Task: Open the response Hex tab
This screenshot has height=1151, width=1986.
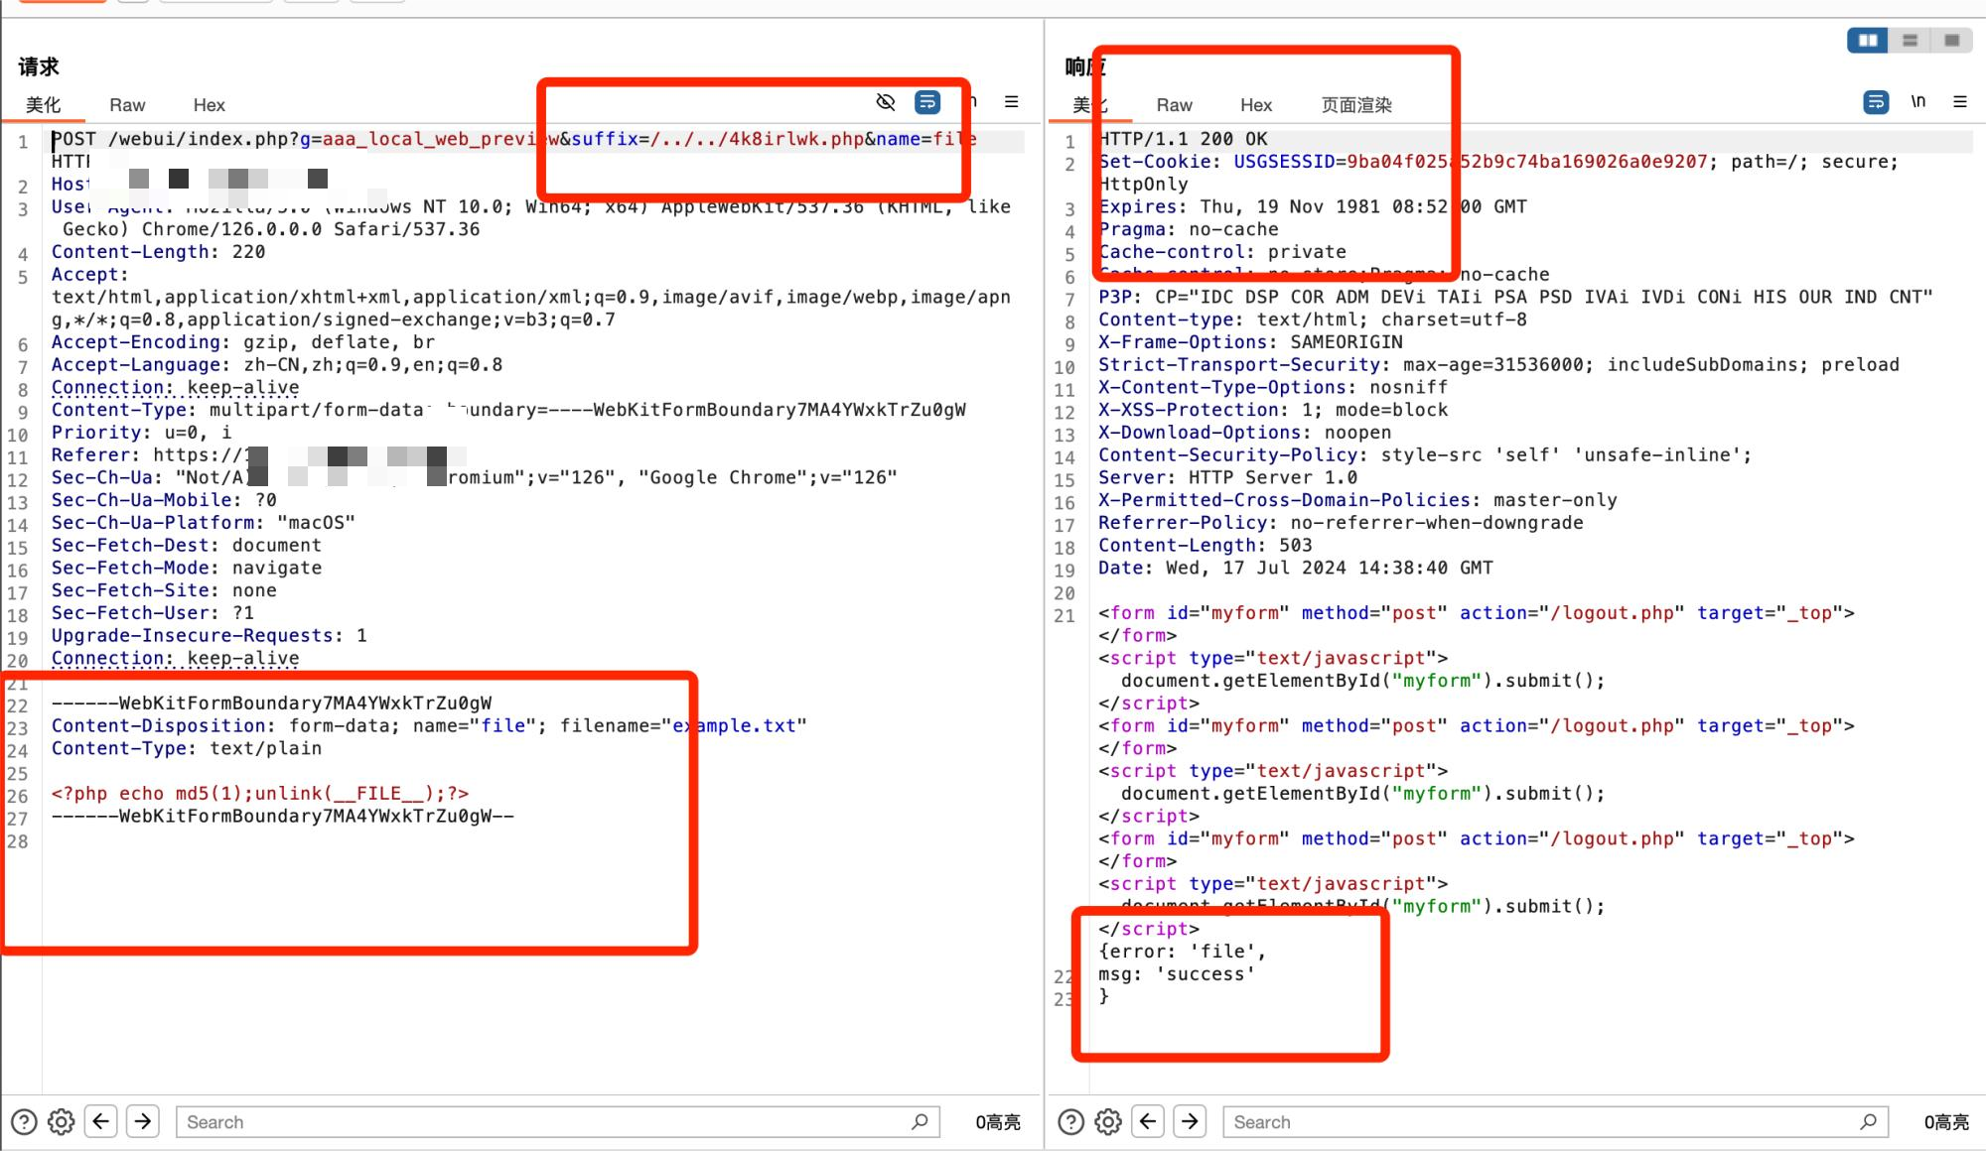Action: pos(1256,105)
